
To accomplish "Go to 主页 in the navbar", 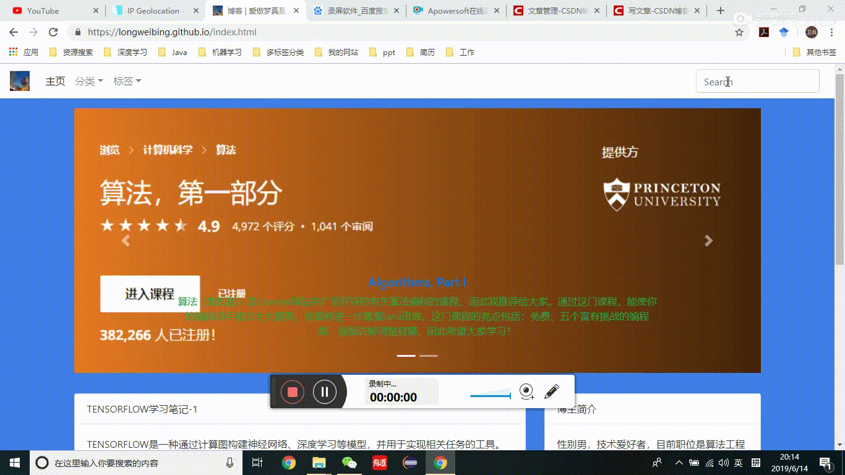I will pos(55,81).
